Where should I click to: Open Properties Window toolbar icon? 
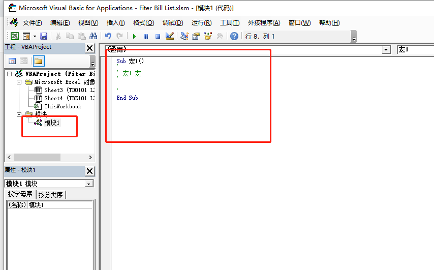(196, 36)
